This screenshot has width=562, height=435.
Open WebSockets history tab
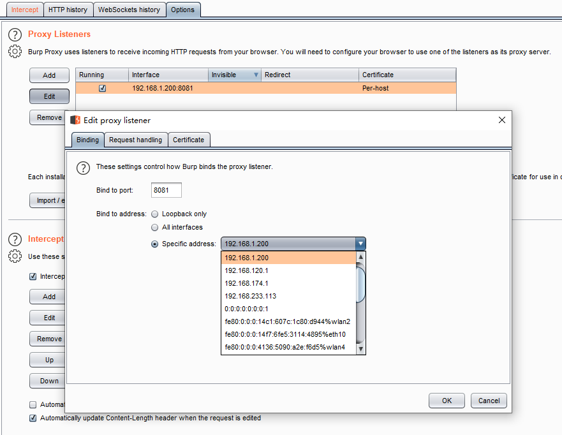(129, 10)
